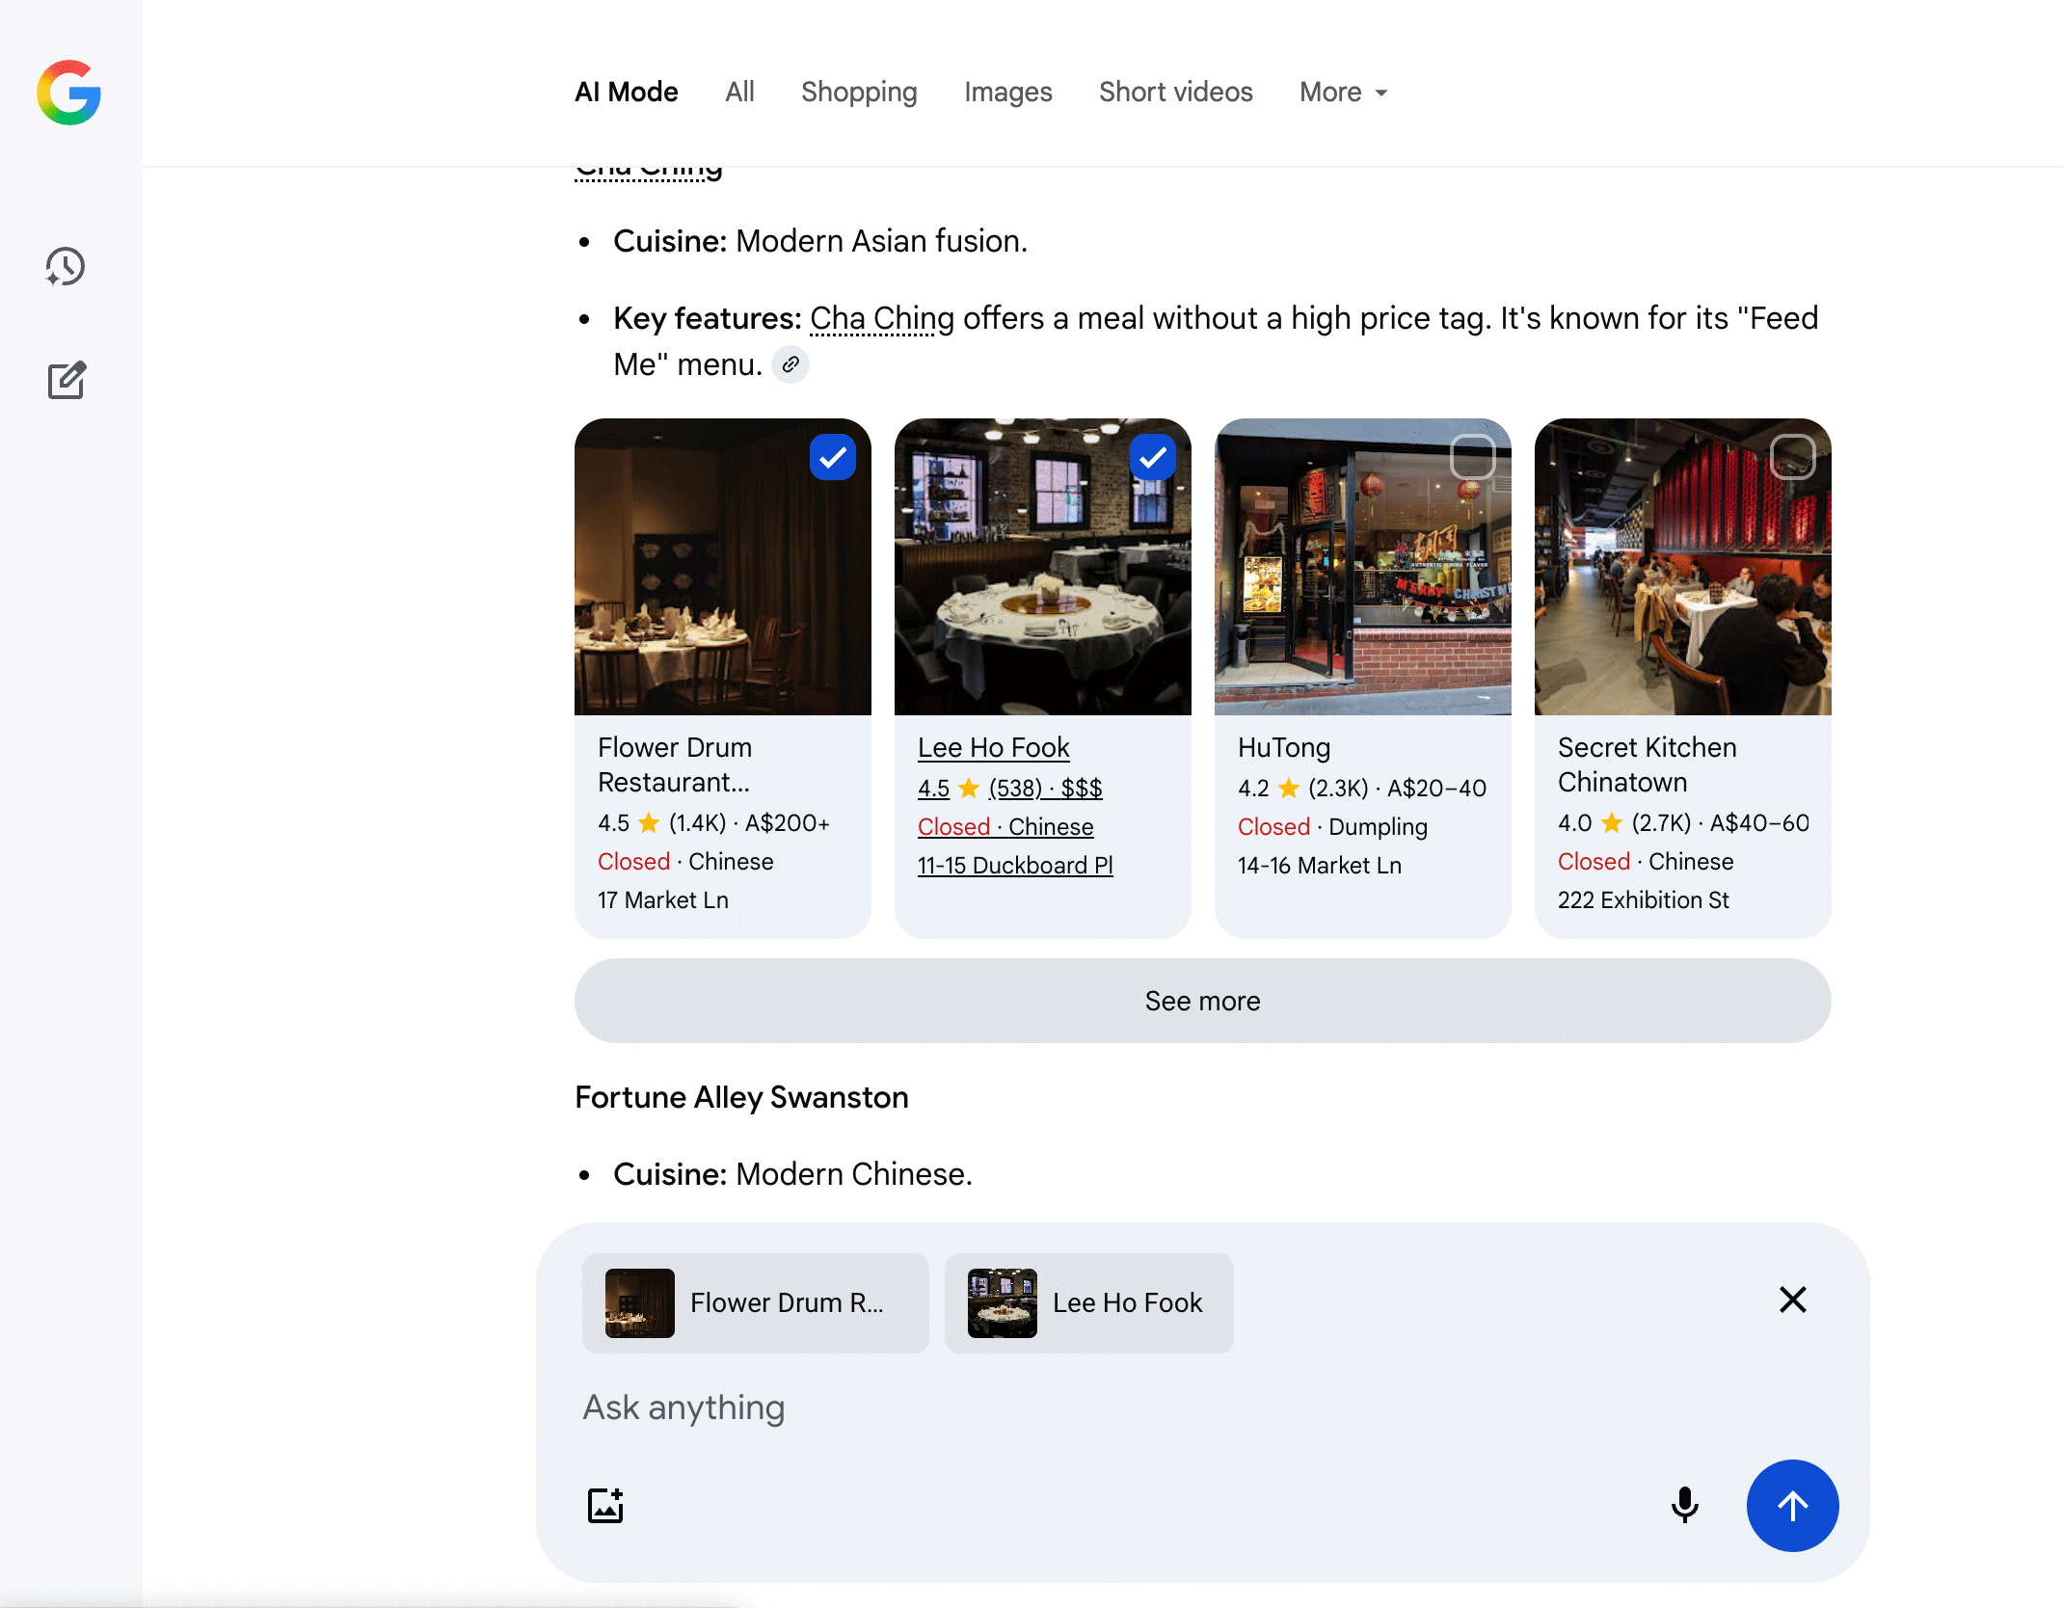The width and height of the screenshot is (2063, 1608).
Task: Switch to the Images tab
Action: click(x=1007, y=92)
